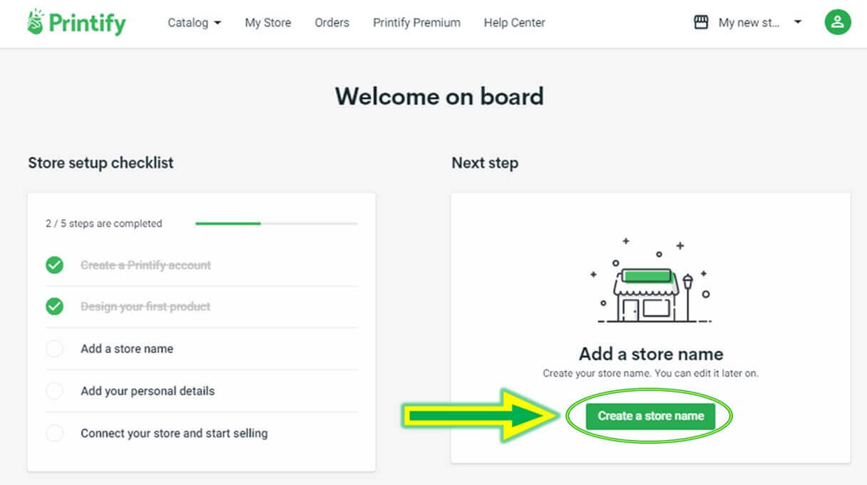The width and height of the screenshot is (867, 485).
Task: Click the 2 / 5 steps are completed text
Action: coord(104,223)
